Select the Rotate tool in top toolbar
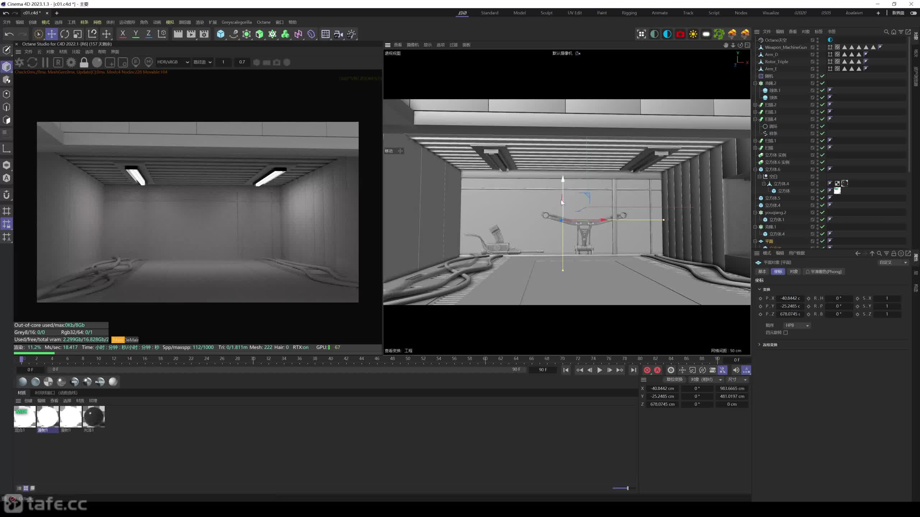Screen dimensions: 920x517 pos(65,34)
